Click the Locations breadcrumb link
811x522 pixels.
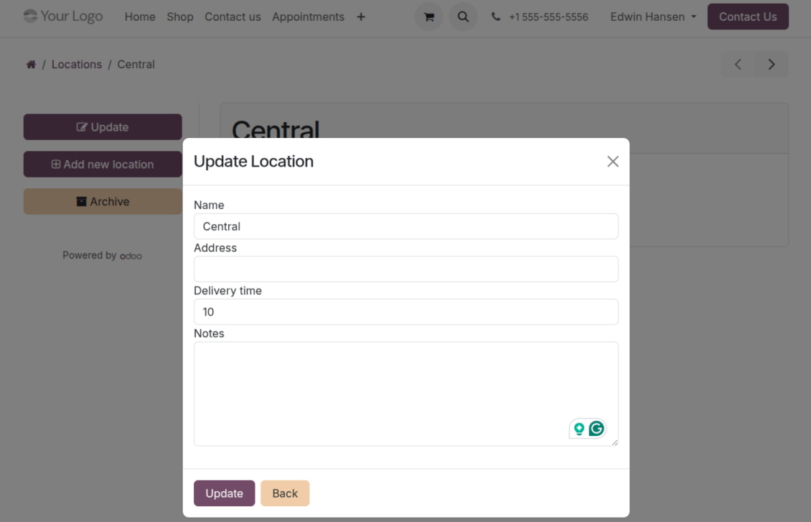coord(77,65)
